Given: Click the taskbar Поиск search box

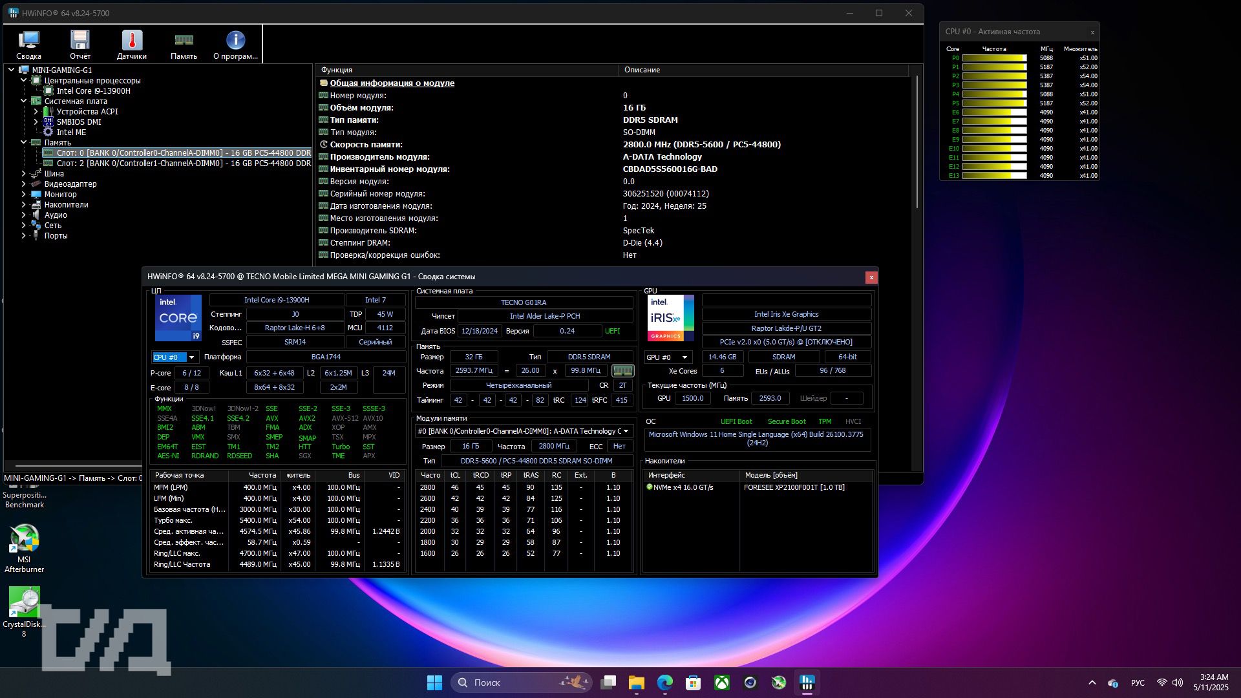Looking at the screenshot, I should [x=521, y=682].
